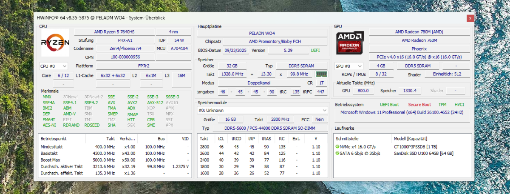Click the memory size '32 GB' field
The width and height of the screenshot is (510, 194).
click(x=232, y=66)
